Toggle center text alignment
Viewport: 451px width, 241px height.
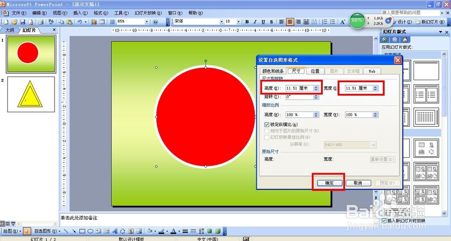pyautogui.click(x=290, y=22)
